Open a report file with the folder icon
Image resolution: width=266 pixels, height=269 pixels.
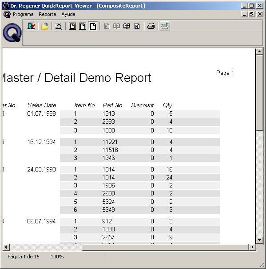pos(45,26)
